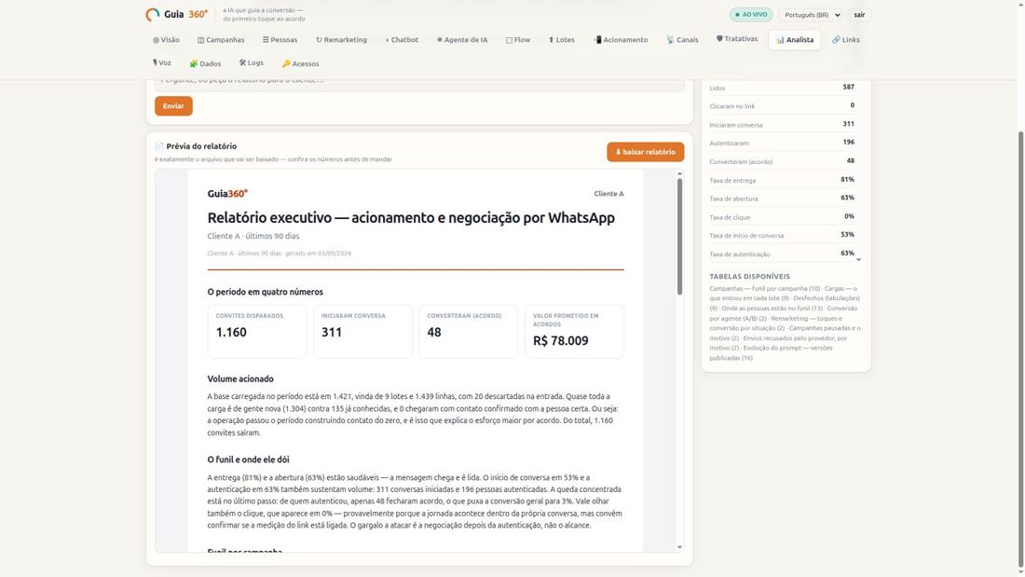This screenshot has width=1025, height=577.
Task: Open the Acionamento tab
Action: (621, 40)
